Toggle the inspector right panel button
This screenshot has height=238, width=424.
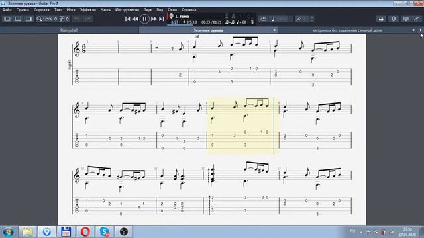tap(28, 19)
